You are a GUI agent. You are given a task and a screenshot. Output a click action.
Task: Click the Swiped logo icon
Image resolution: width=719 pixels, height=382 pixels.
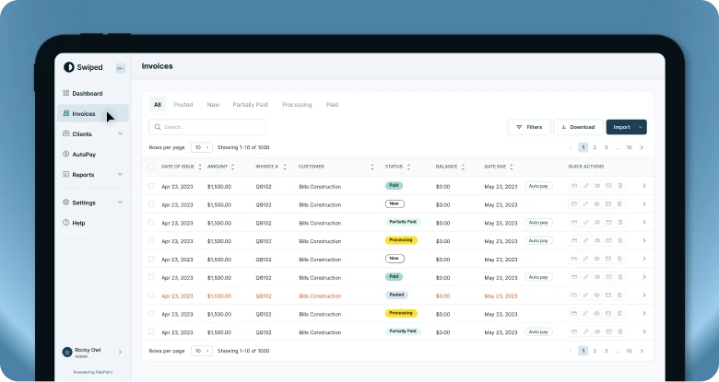point(69,67)
